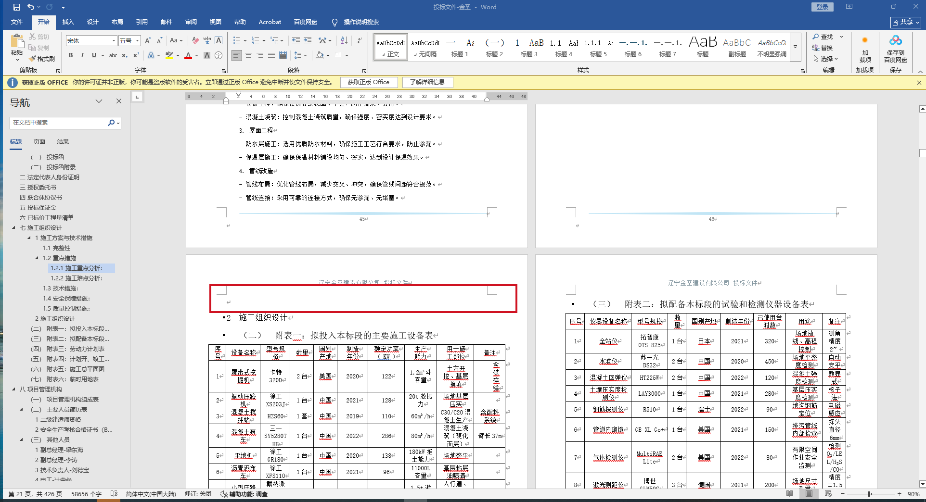Screen dimensions: 926x502
Task: Toggle subscript formatting
Action: pyautogui.click(x=125, y=55)
